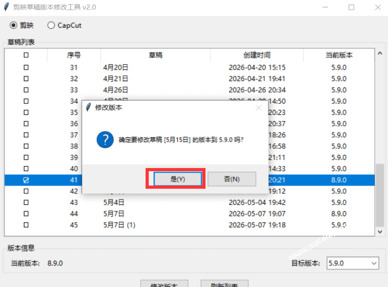Select draft 4月20日

116,67
